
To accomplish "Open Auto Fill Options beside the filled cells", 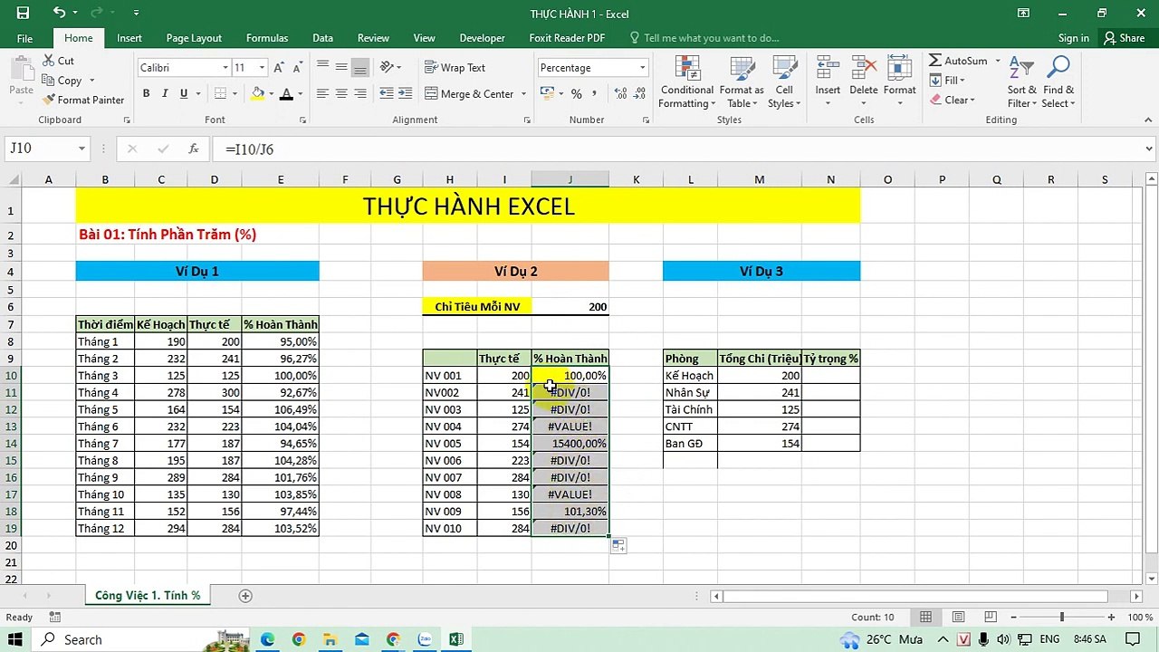I will pos(618,545).
